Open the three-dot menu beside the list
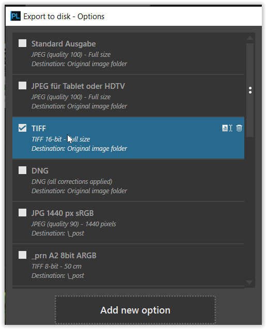Screen dimensions: 266x329 (250, 90)
